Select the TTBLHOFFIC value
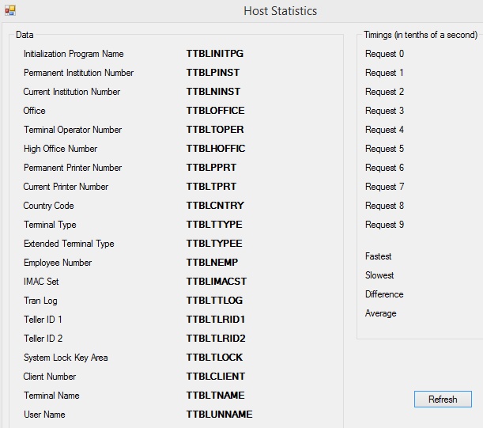This screenshot has height=428, width=483. click(216, 149)
